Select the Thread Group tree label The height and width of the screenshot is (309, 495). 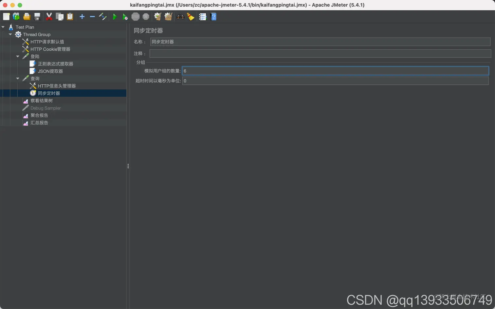point(37,34)
